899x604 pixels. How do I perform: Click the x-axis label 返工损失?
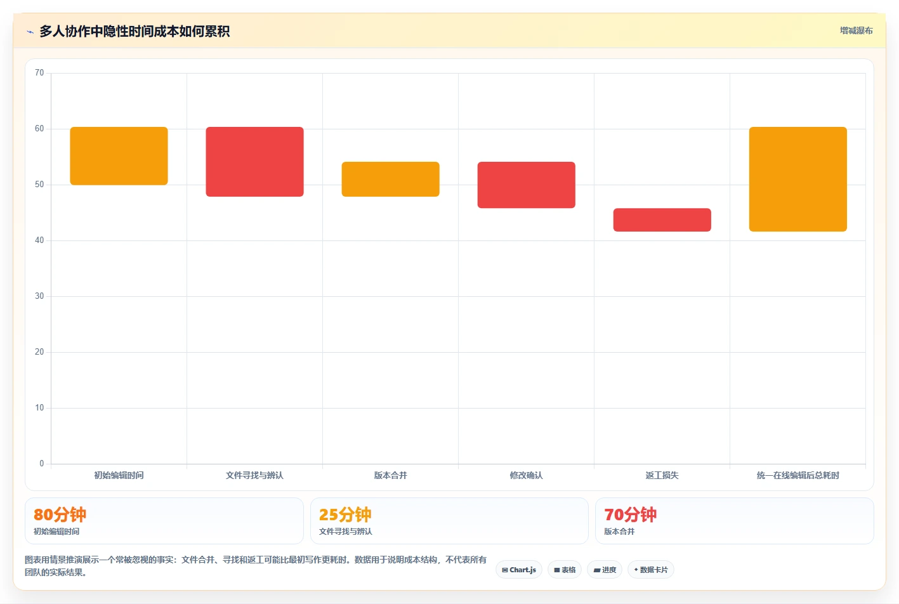click(662, 475)
